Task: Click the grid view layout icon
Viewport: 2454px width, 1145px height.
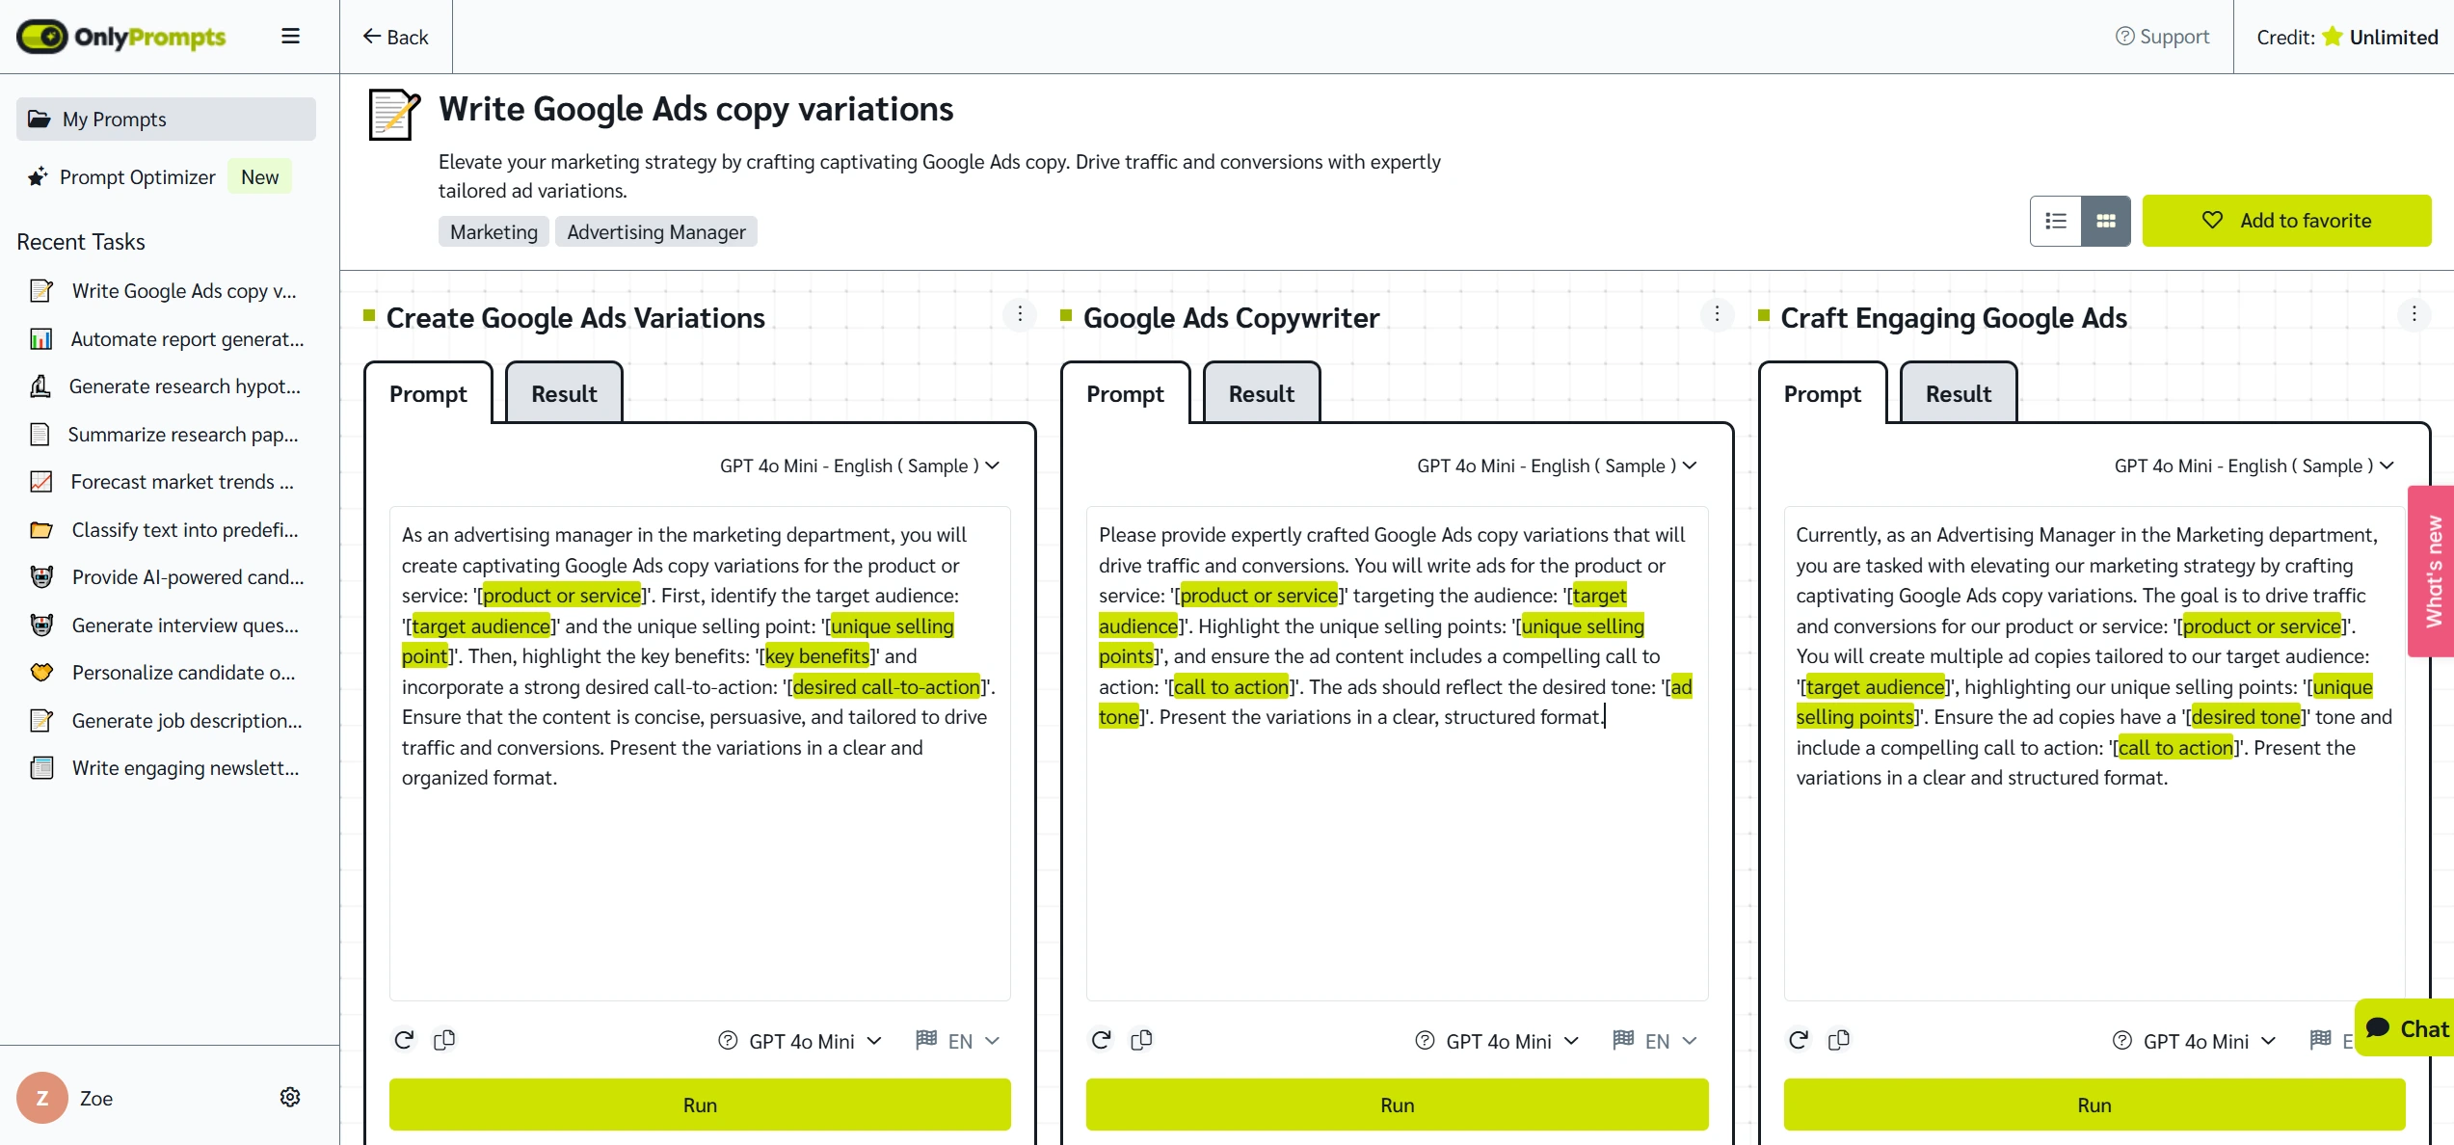Action: click(x=2105, y=219)
